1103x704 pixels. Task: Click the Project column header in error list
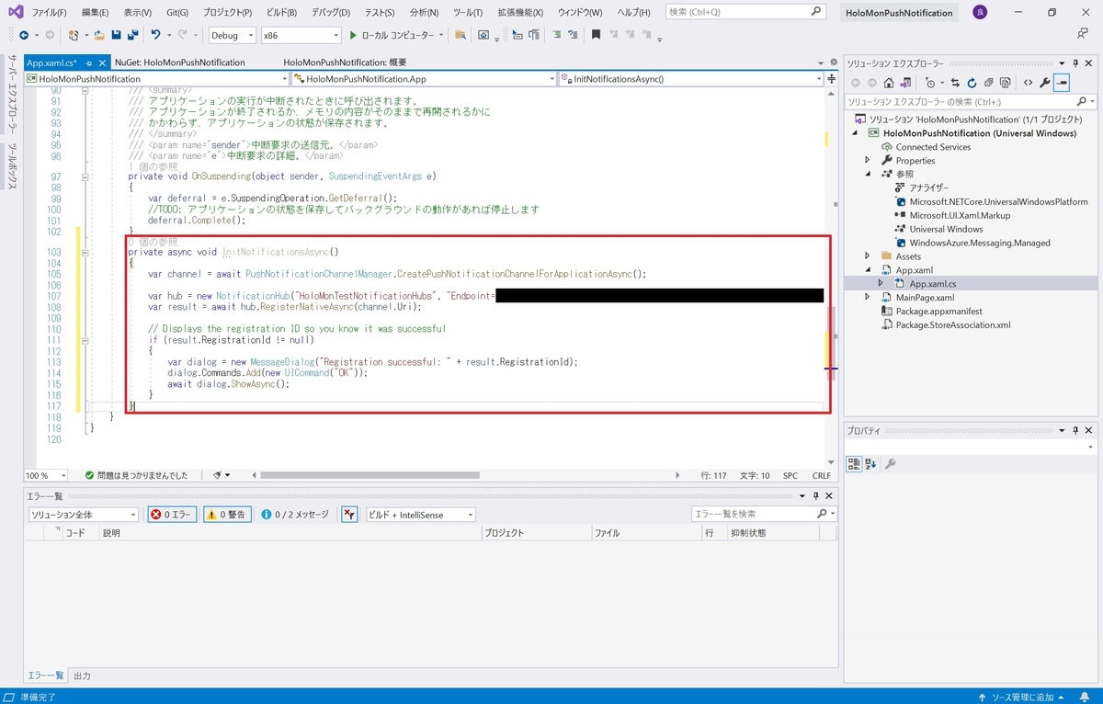coord(535,533)
